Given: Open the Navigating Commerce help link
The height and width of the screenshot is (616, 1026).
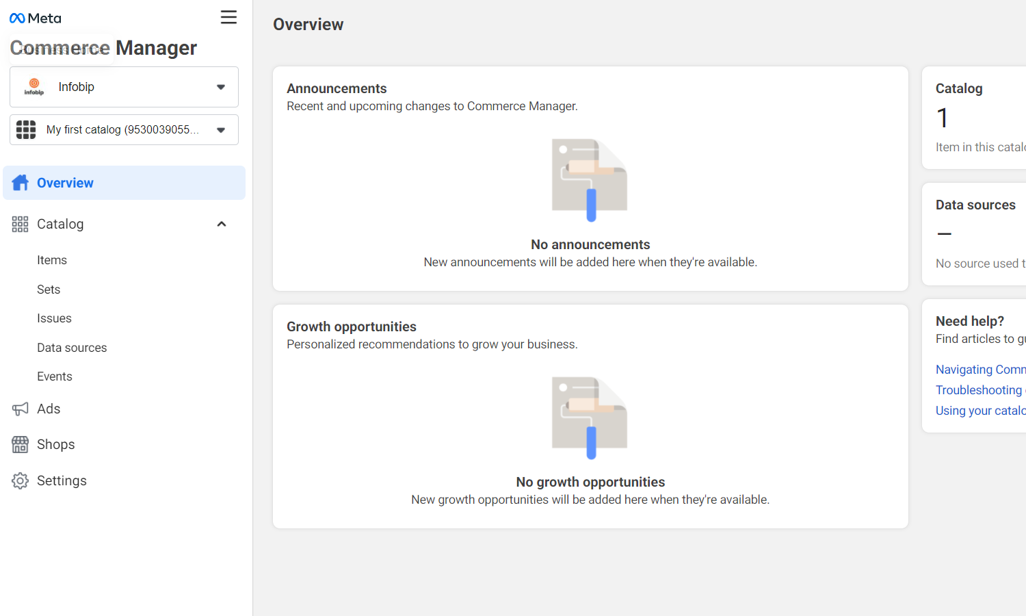Looking at the screenshot, I should pos(980,370).
